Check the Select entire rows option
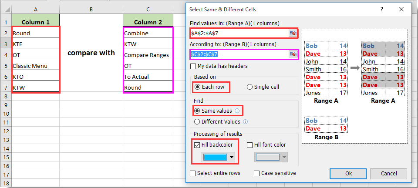The image size is (418, 188). 193,173
